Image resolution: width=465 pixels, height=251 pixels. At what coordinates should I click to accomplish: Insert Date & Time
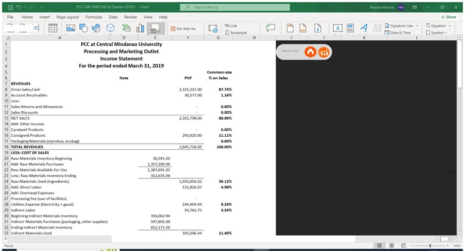(398, 33)
